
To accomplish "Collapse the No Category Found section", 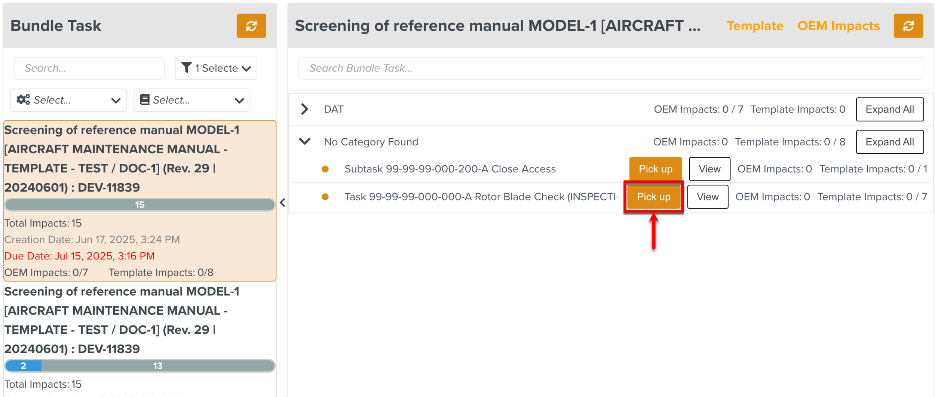I will [x=305, y=142].
